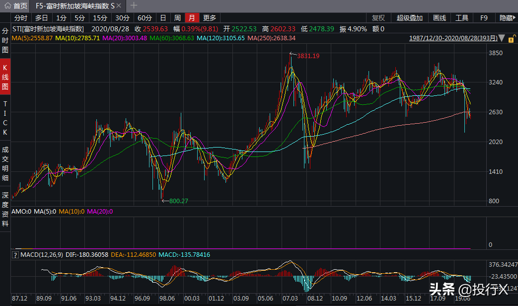Switch to 分时 period

tap(21, 18)
